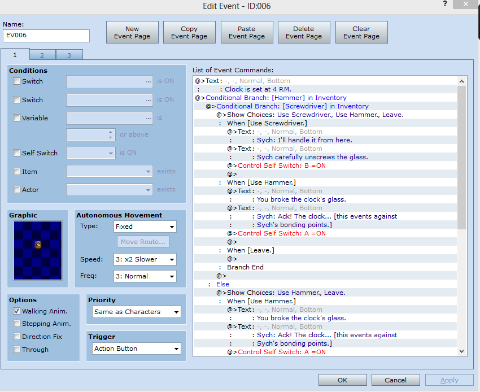The height and width of the screenshot is (392, 480).
Task: Click the help question mark icon
Action: 445,4
